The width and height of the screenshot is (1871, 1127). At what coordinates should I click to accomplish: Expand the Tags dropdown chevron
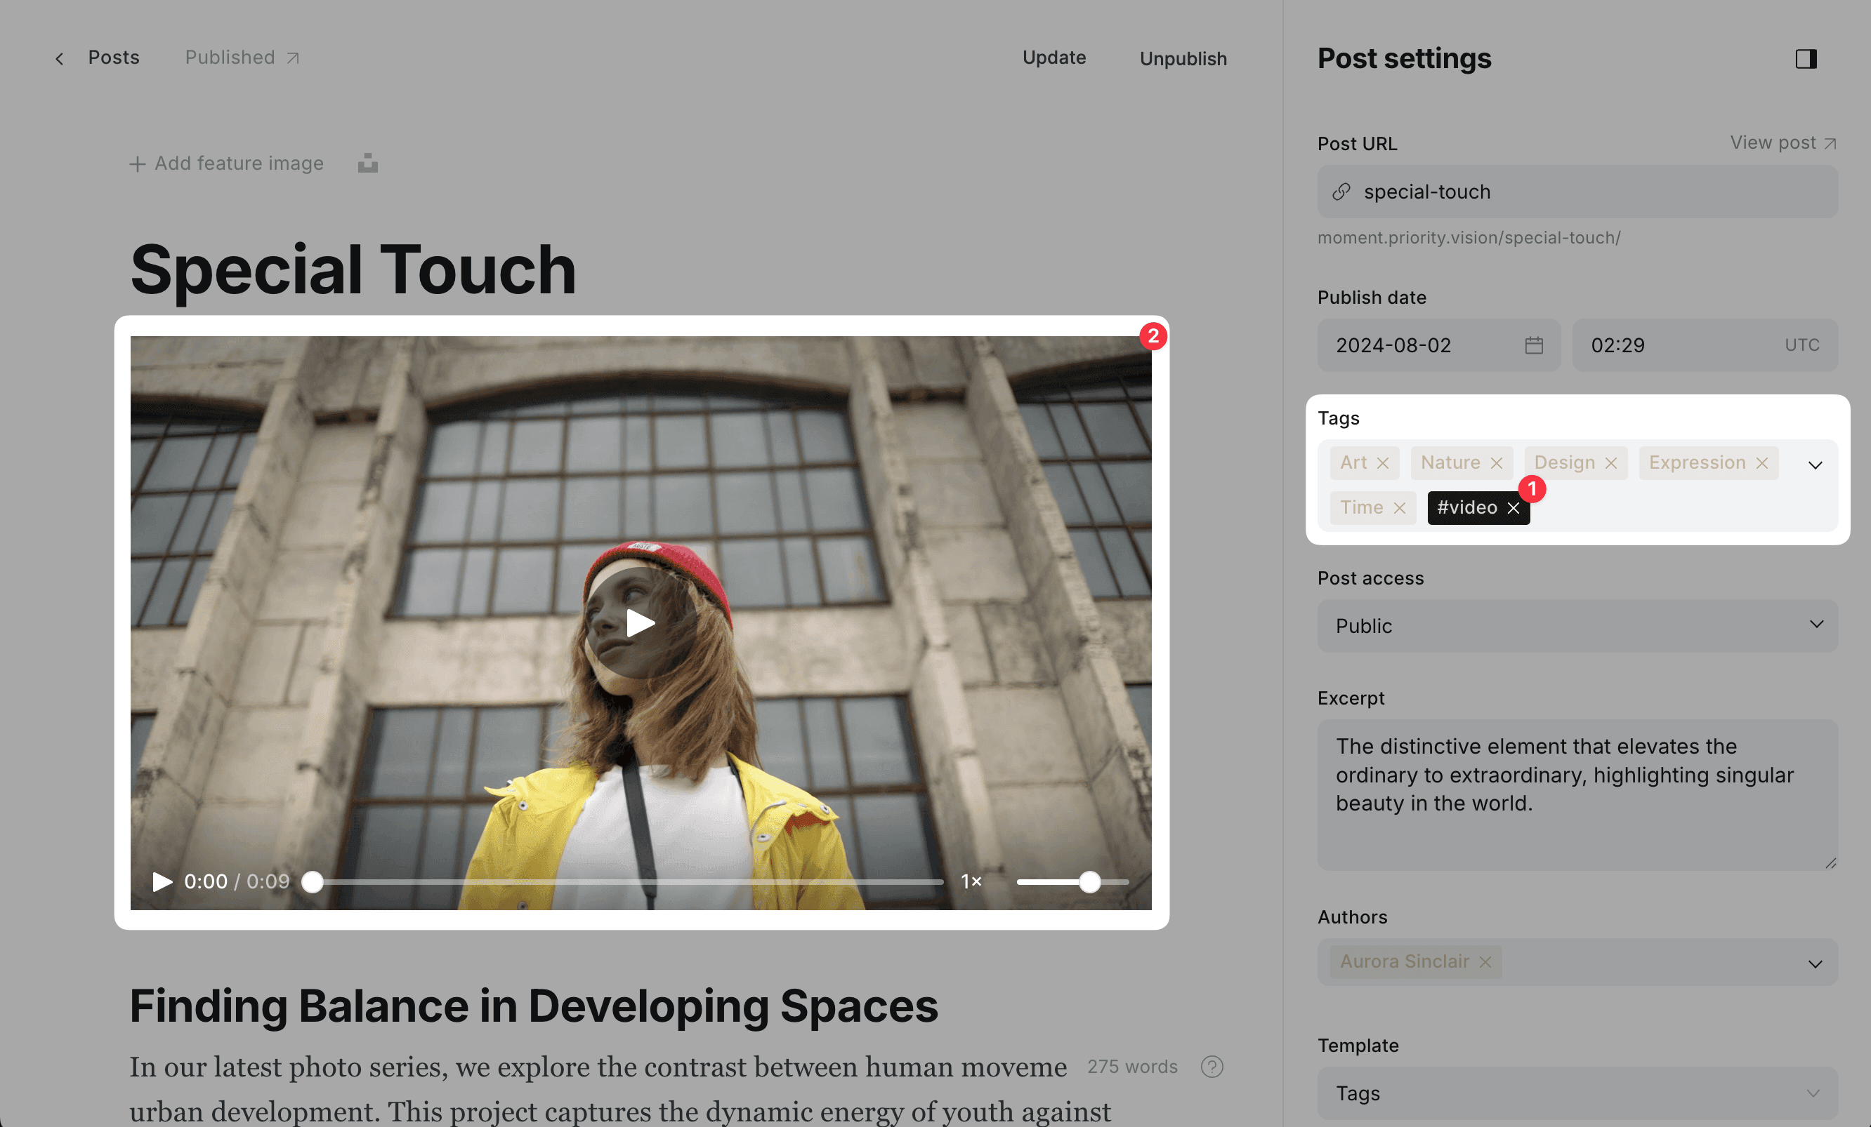coord(1815,465)
